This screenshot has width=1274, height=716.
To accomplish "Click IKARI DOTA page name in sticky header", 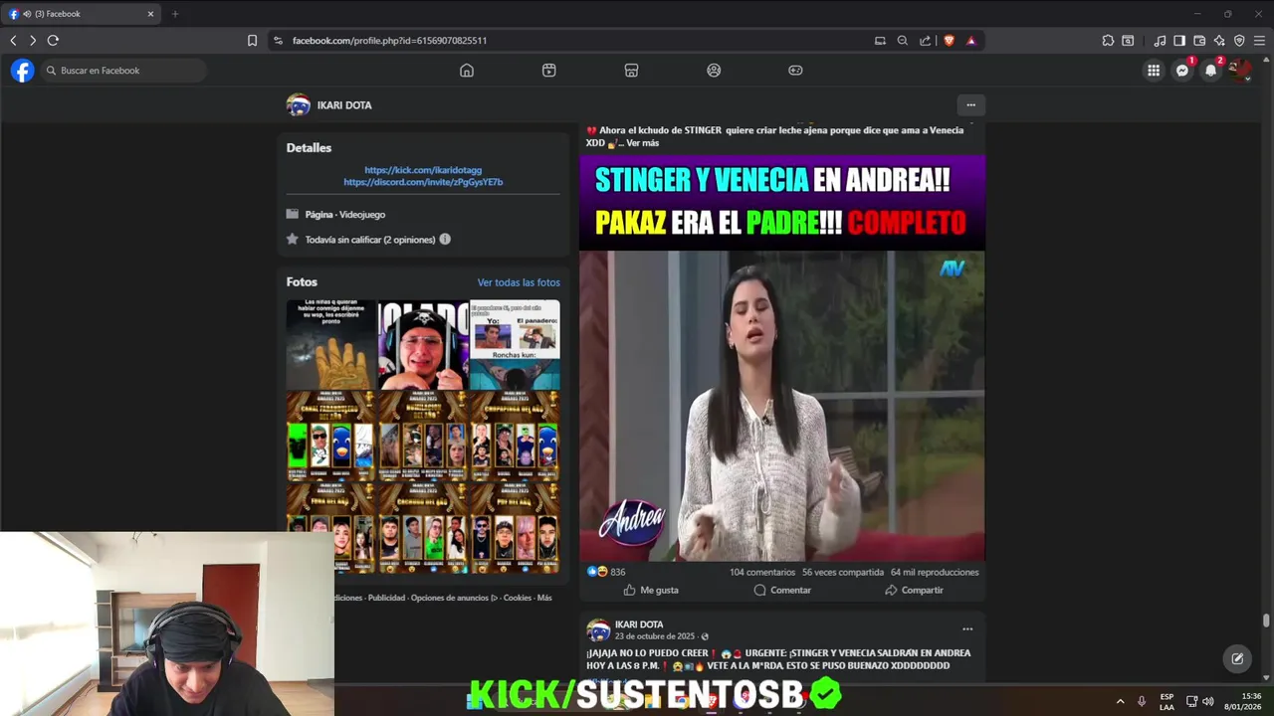I will point(344,105).
